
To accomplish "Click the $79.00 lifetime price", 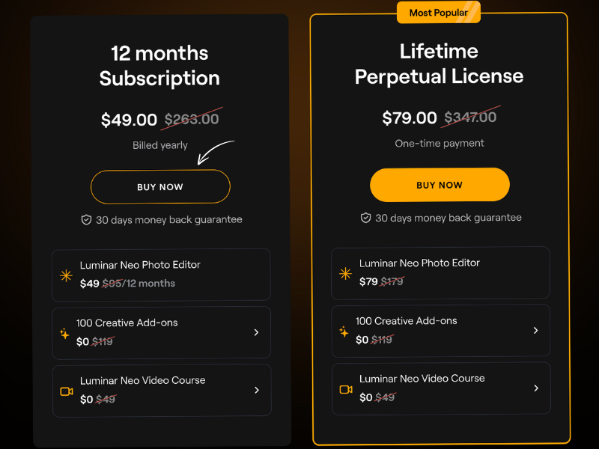I will click(409, 117).
